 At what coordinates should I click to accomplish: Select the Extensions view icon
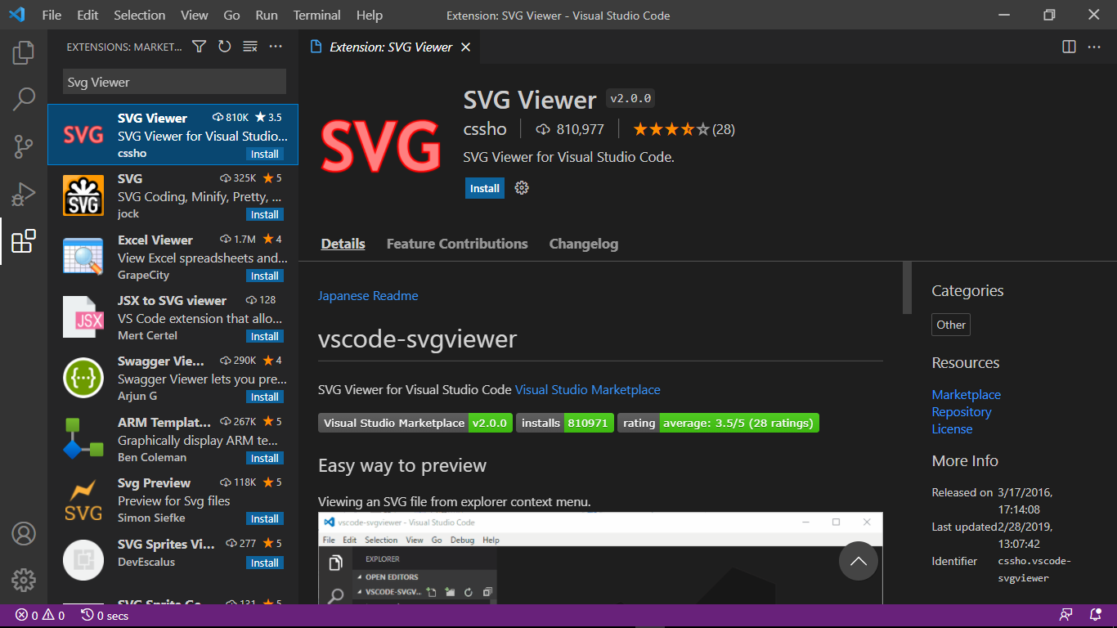(x=24, y=241)
